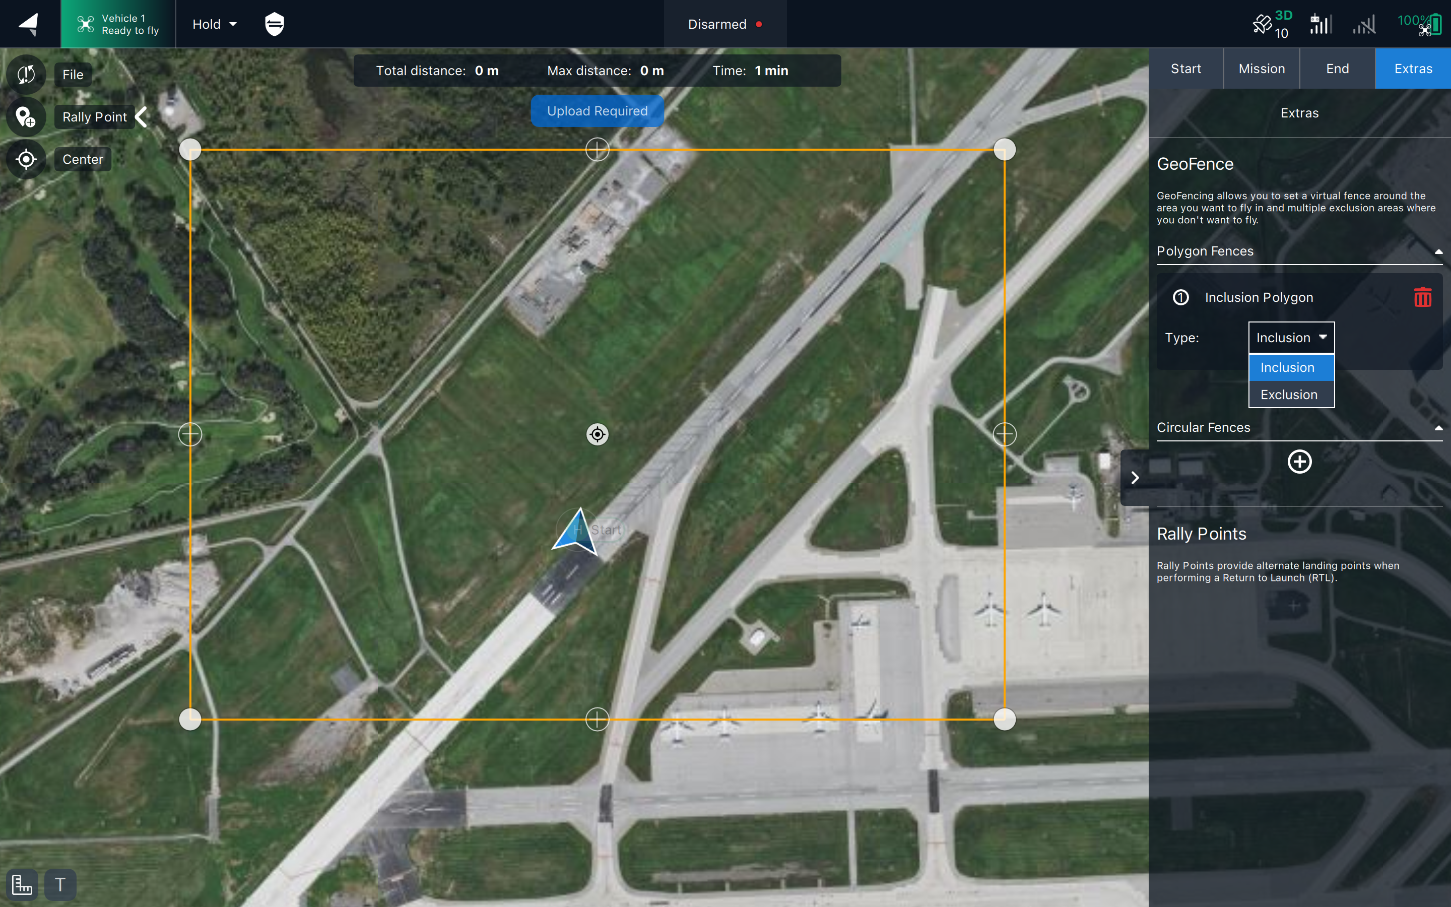Click the Center map target icon
Image resolution: width=1451 pixels, height=907 pixels.
click(x=26, y=159)
